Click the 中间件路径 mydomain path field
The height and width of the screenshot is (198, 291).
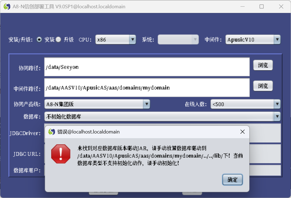(147, 87)
